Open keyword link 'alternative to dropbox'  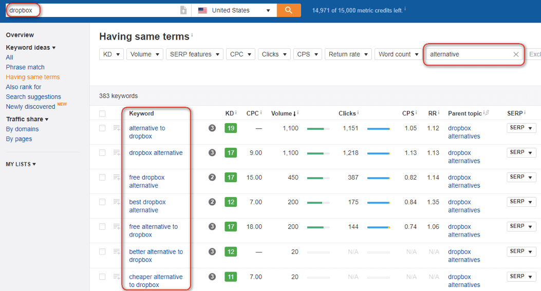pos(147,132)
